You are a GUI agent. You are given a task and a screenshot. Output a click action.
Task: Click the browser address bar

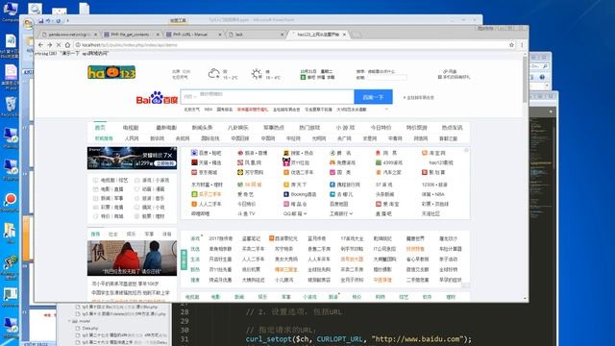click(x=294, y=45)
